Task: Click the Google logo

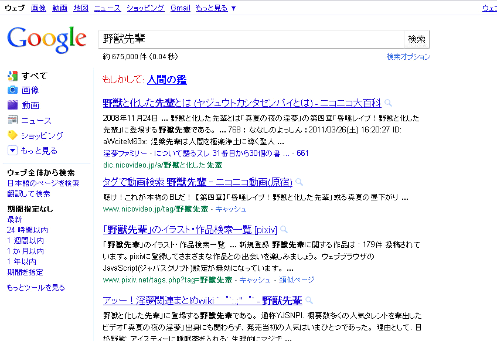Action: 47,39
